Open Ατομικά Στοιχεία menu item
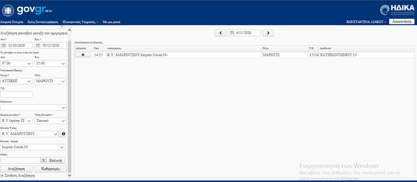Image resolution: width=417 pixels, height=182 pixels. [x=12, y=22]
